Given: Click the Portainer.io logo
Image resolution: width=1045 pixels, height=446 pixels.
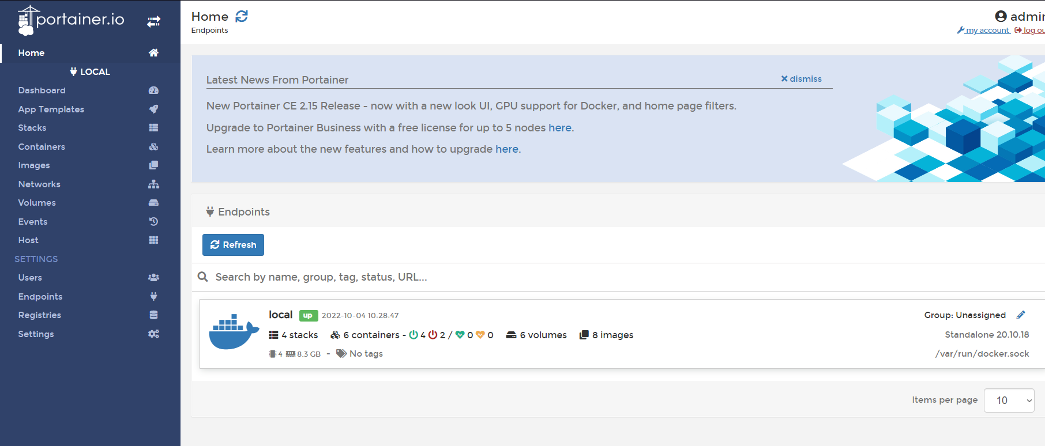Looking at the screenshot, I should click(x=71, y=20).
